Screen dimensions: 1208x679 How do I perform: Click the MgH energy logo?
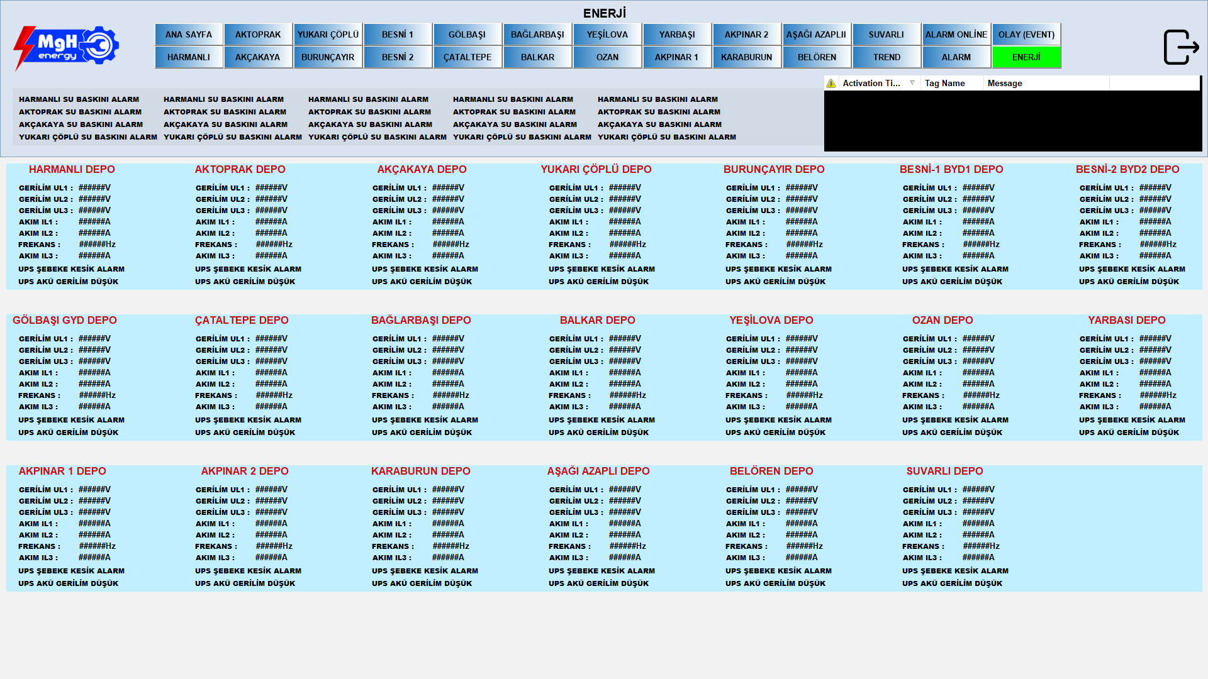coord(66,47)
